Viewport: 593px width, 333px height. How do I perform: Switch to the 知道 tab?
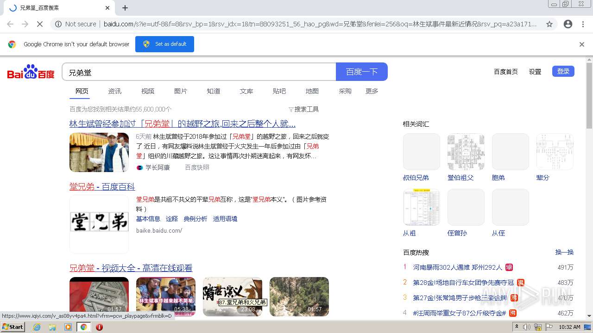pyautogui.click(x=214, y=91)
